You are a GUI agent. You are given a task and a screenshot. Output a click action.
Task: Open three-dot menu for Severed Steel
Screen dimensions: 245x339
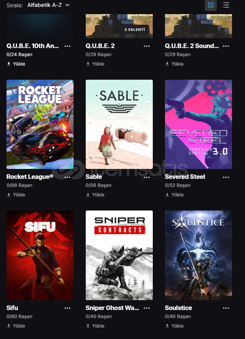tap(226, 177)
